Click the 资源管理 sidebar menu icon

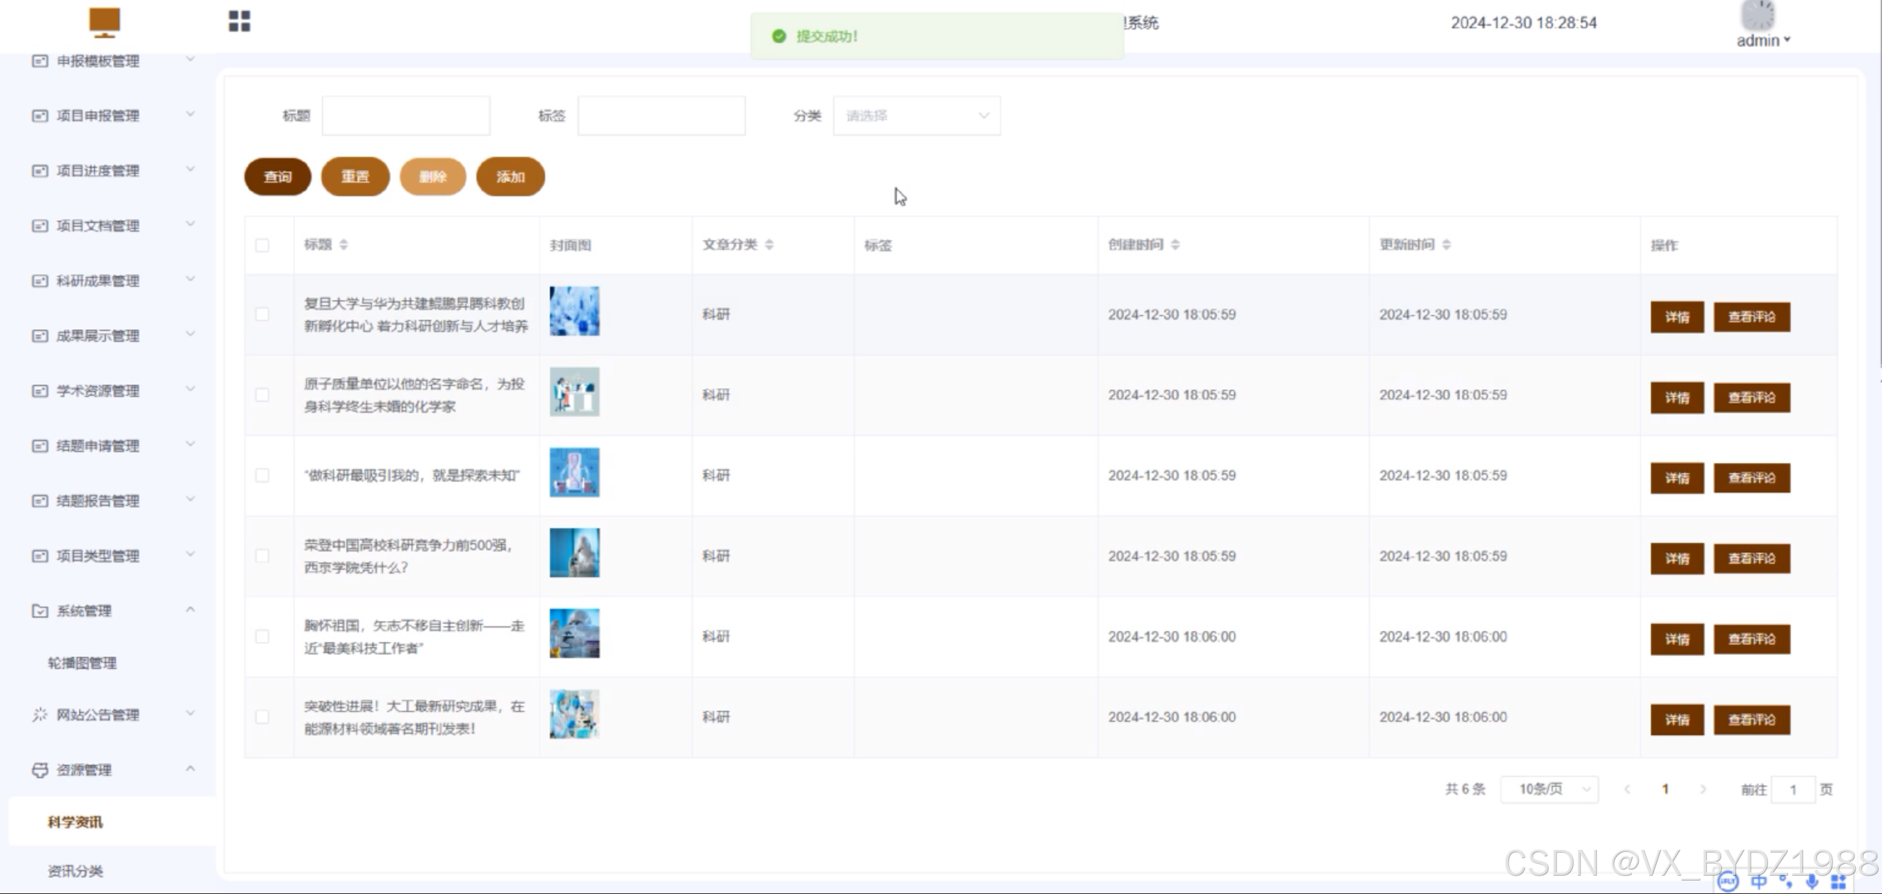point(39,770)
